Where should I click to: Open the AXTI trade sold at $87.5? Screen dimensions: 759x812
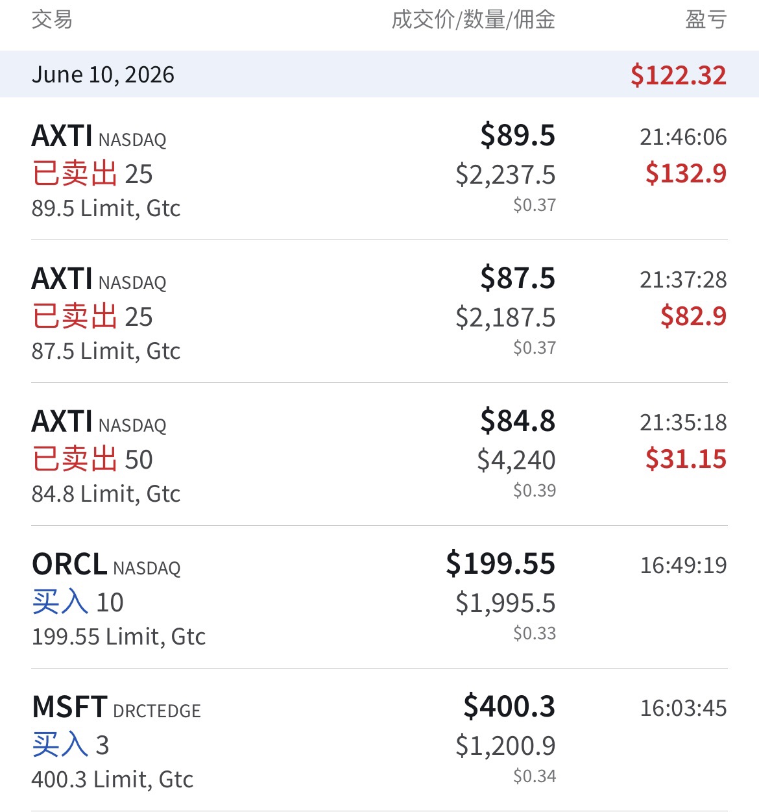(379, 312)
